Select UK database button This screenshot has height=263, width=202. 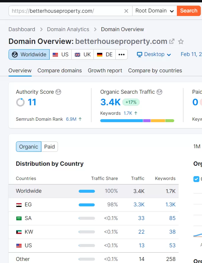point(83,55)
